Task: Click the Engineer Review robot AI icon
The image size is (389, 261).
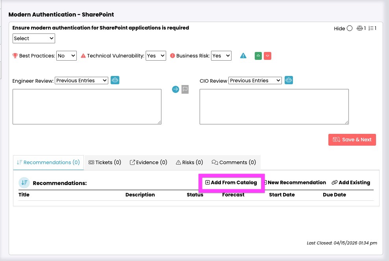Action: 115,80
